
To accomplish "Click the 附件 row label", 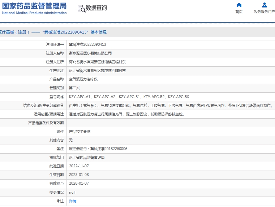I will [x=60, y=131].
